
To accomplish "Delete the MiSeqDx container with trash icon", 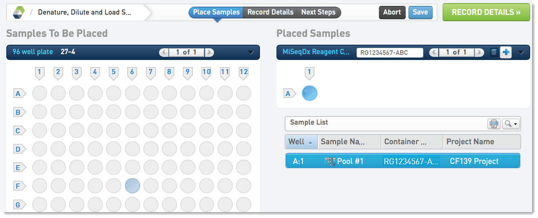I will tap(494, 52).
